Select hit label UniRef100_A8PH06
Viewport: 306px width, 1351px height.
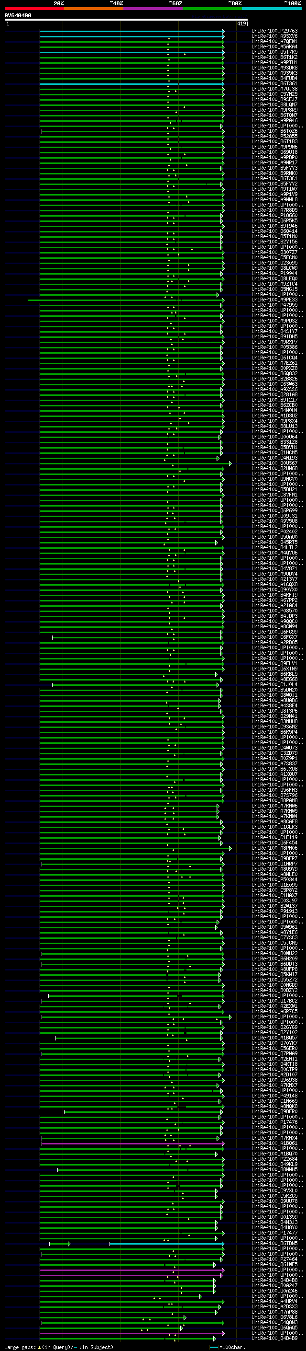274,848
